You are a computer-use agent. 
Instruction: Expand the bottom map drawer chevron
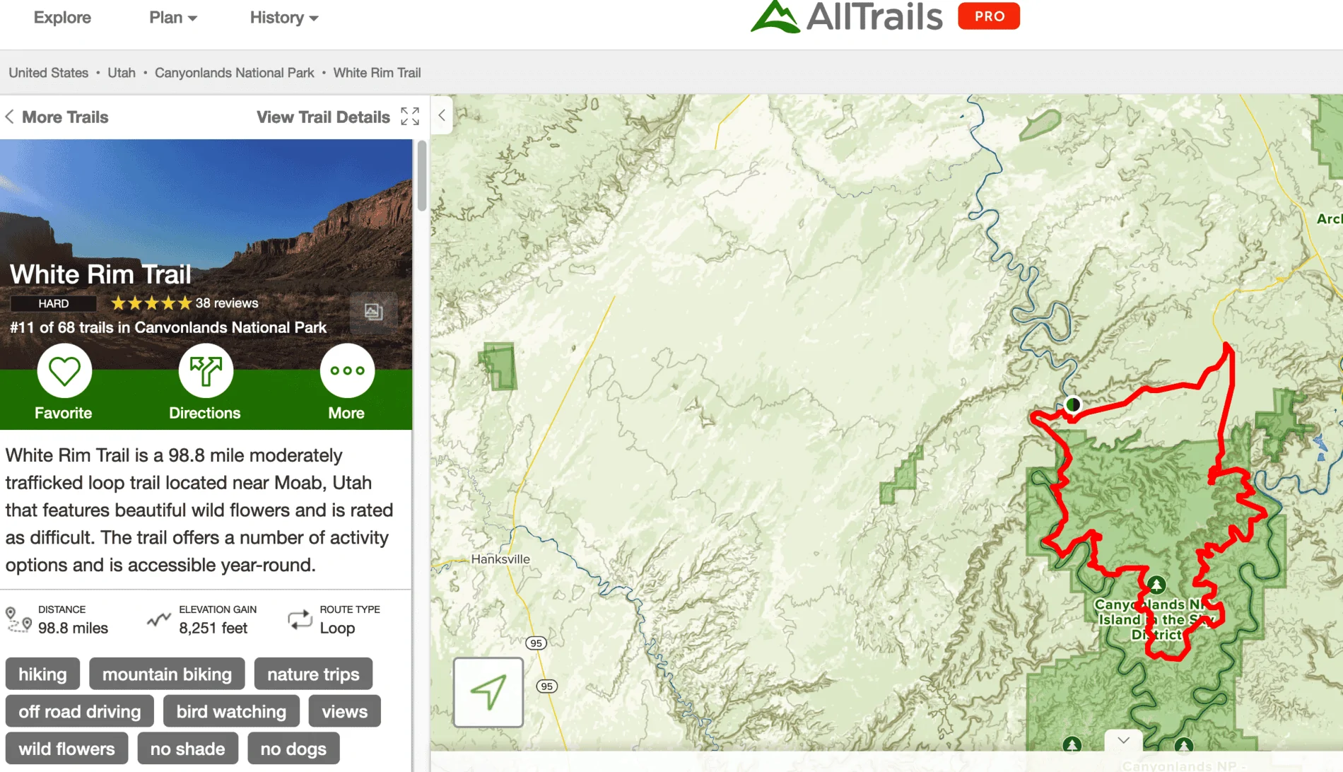coord(1123,740)
